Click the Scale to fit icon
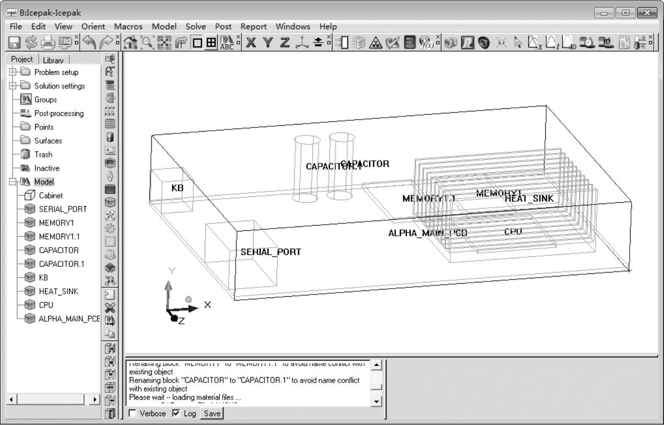 pyautogui.click(x=164, y=42)
